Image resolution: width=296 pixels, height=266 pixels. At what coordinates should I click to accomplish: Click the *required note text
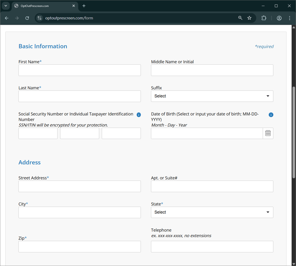[x=264, y=46]
